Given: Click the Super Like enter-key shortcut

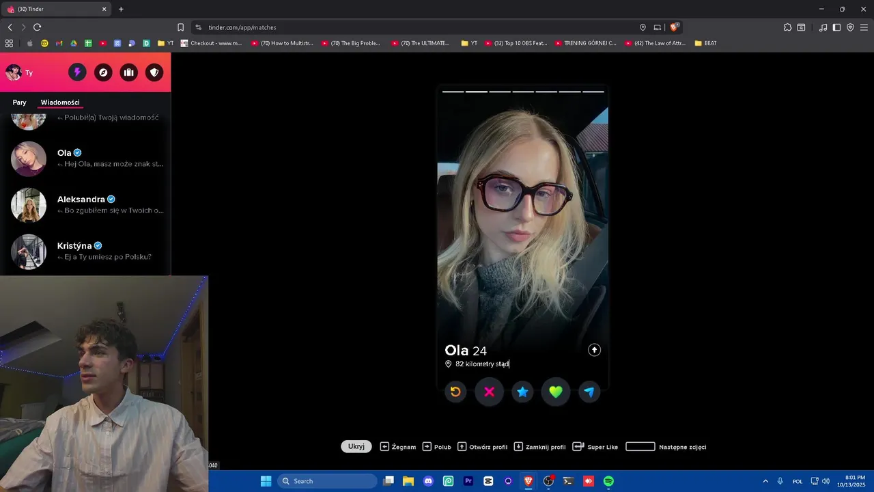Looking at the screenshot, I should [595, 447].
